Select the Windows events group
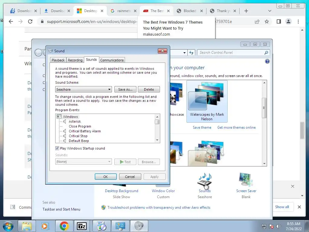The image size is (309, 232). point(70,117)
